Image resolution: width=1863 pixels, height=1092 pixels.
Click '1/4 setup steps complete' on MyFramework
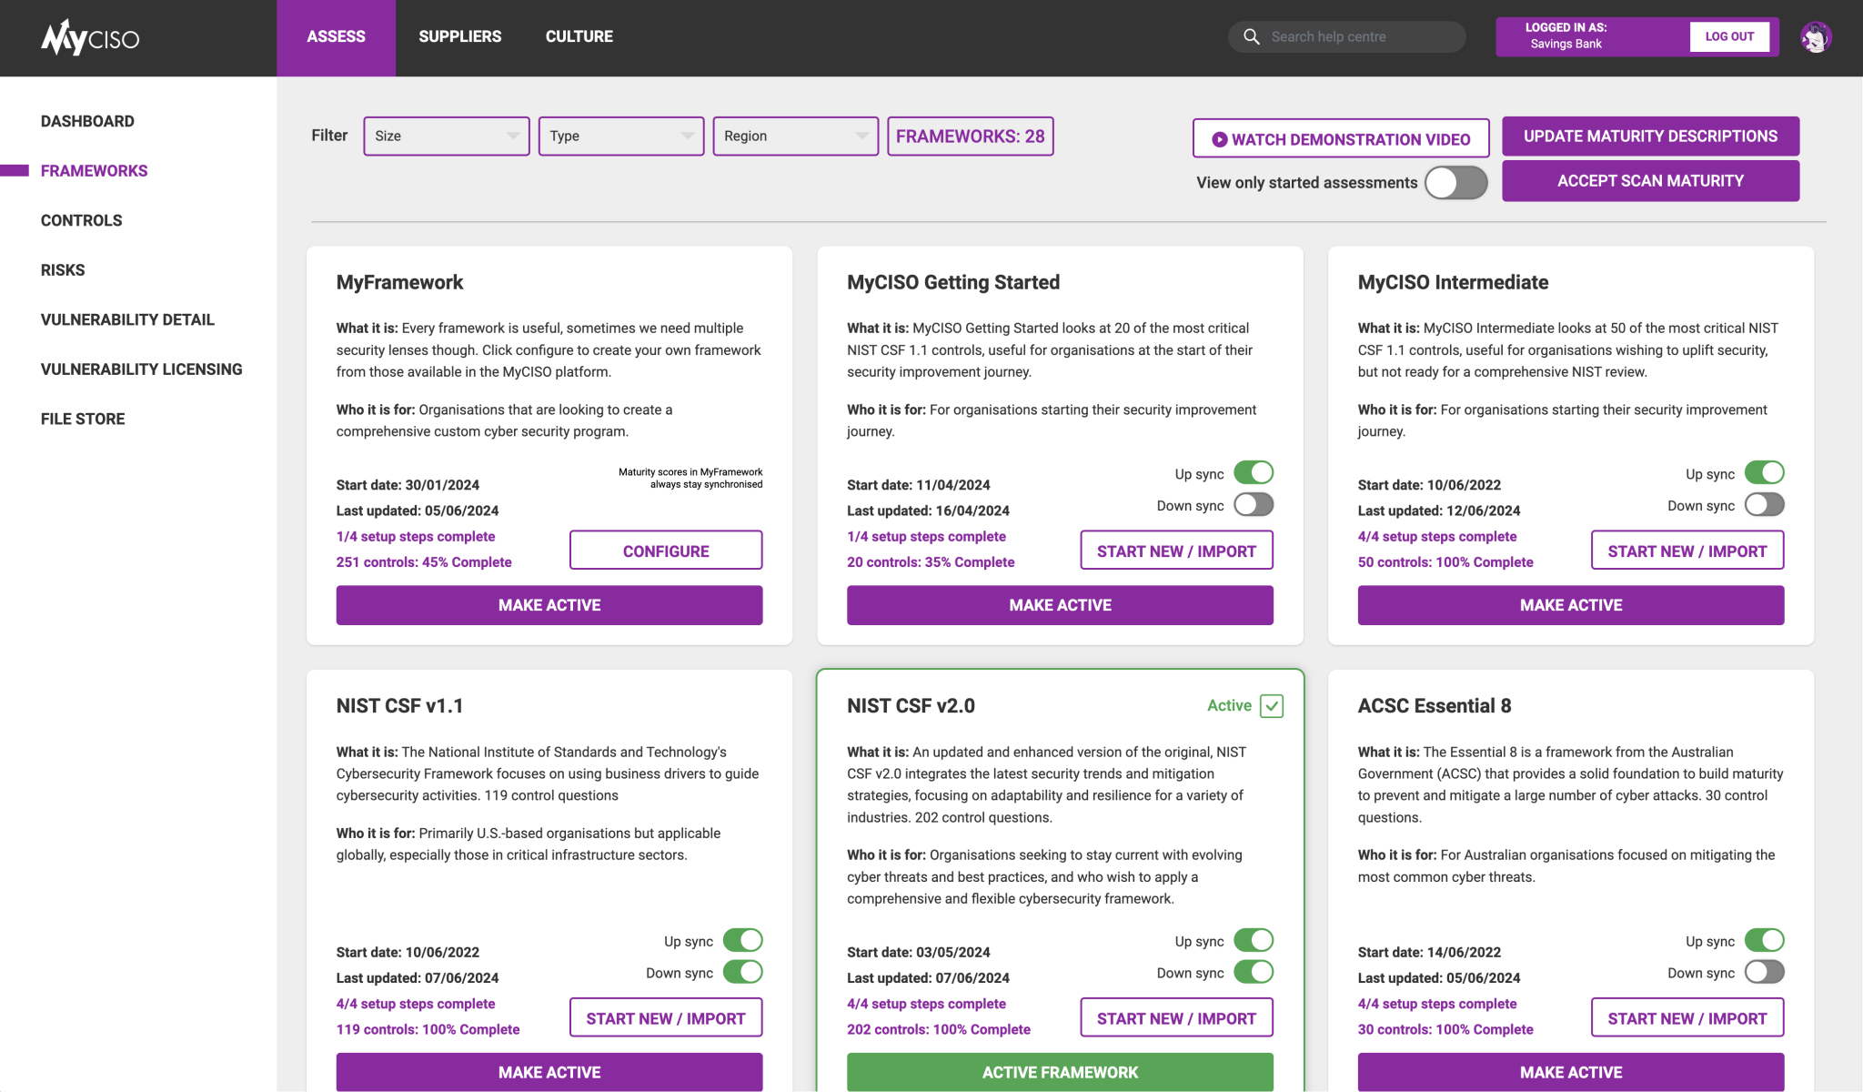tap(416, 537)
